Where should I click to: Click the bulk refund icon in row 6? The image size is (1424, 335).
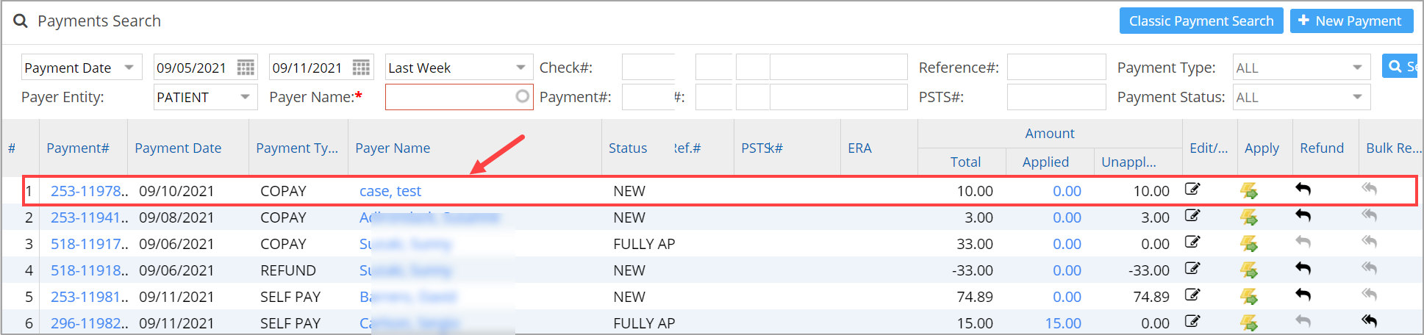(x=1369, y=322)
